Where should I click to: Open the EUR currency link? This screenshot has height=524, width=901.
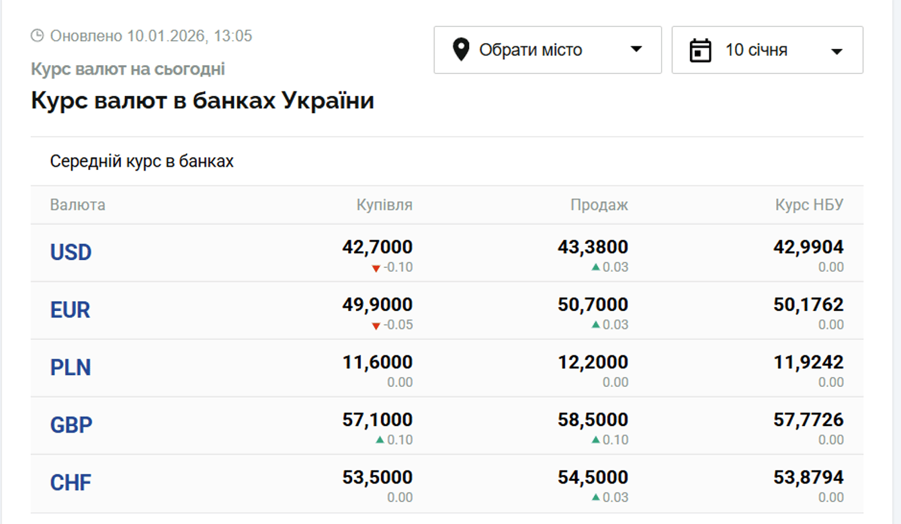[70, 310]
